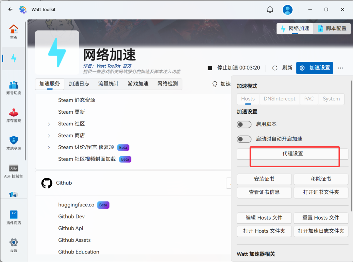Choose System acceleration mode

[331, 99]
